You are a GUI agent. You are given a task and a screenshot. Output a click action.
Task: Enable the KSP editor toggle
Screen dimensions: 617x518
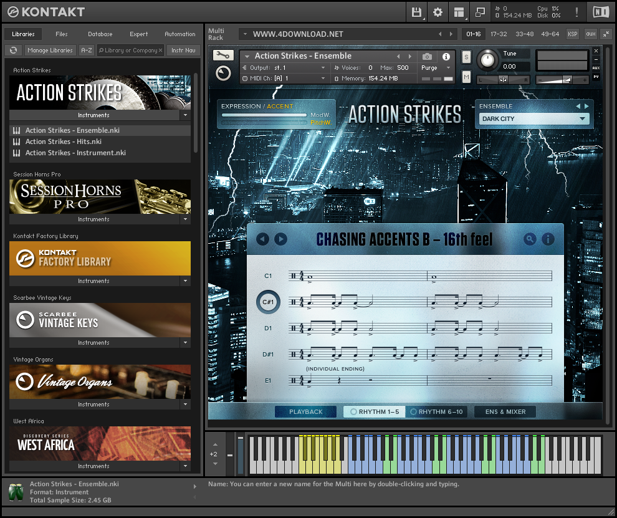click(x=573, y=34)
